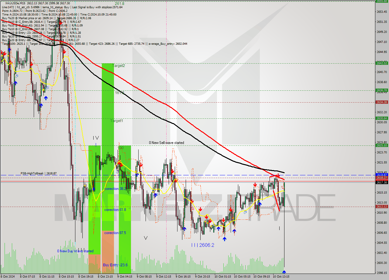Screen dimensions: 389x280
Task: Click the red 2634.28 price tag
Action: [x=382, y=102]
